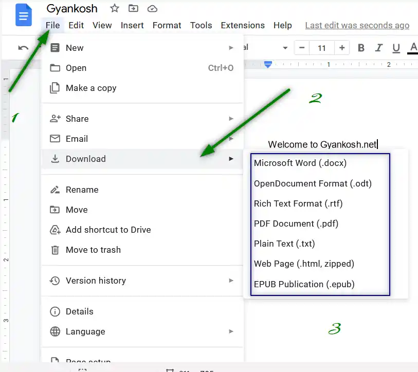
Task: Click the Google Docs home icon
Action: tap(24, 15)
